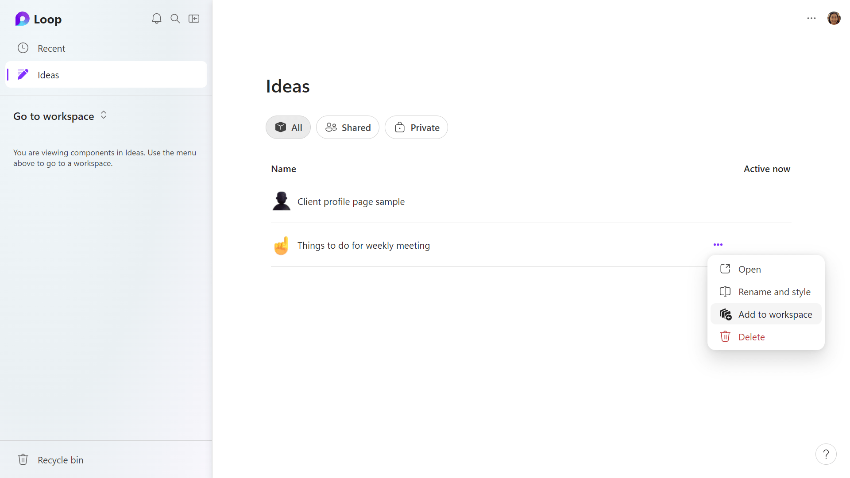This screenshot has width=850, height=478.
Task: Click the top-right more options ellipsis
Action: click(x=811, y=19)
